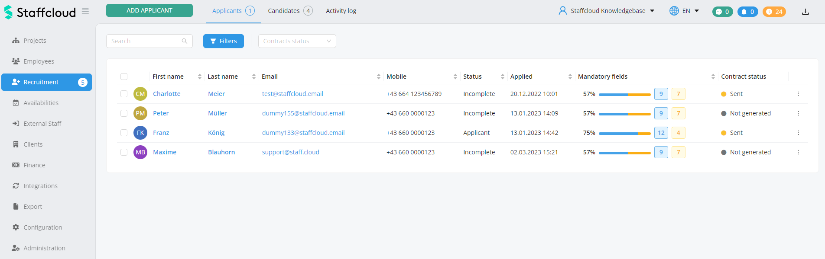The image size is (825, 259).
Task: Open the Activity log tab
Action: coord(341,11)
